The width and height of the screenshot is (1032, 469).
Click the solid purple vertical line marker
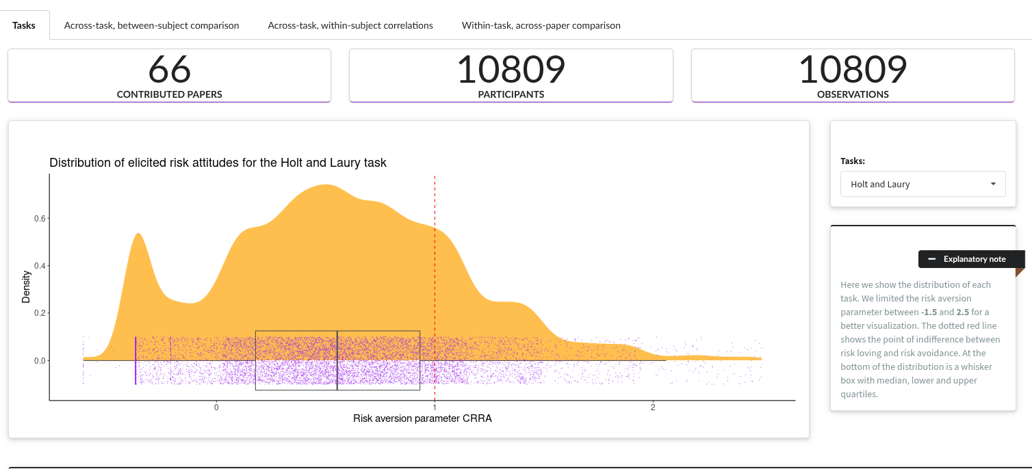(x=136, y=360)
